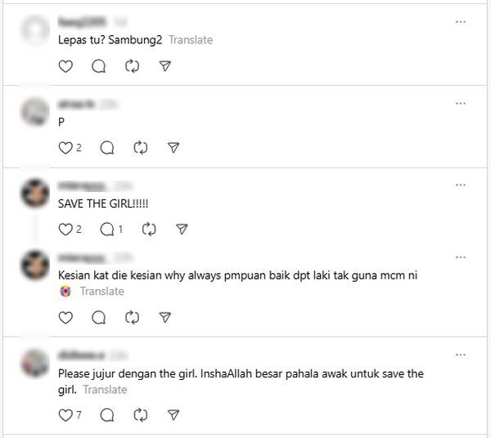Translate the 'Please jujur dengan the girl' comment

106,390
